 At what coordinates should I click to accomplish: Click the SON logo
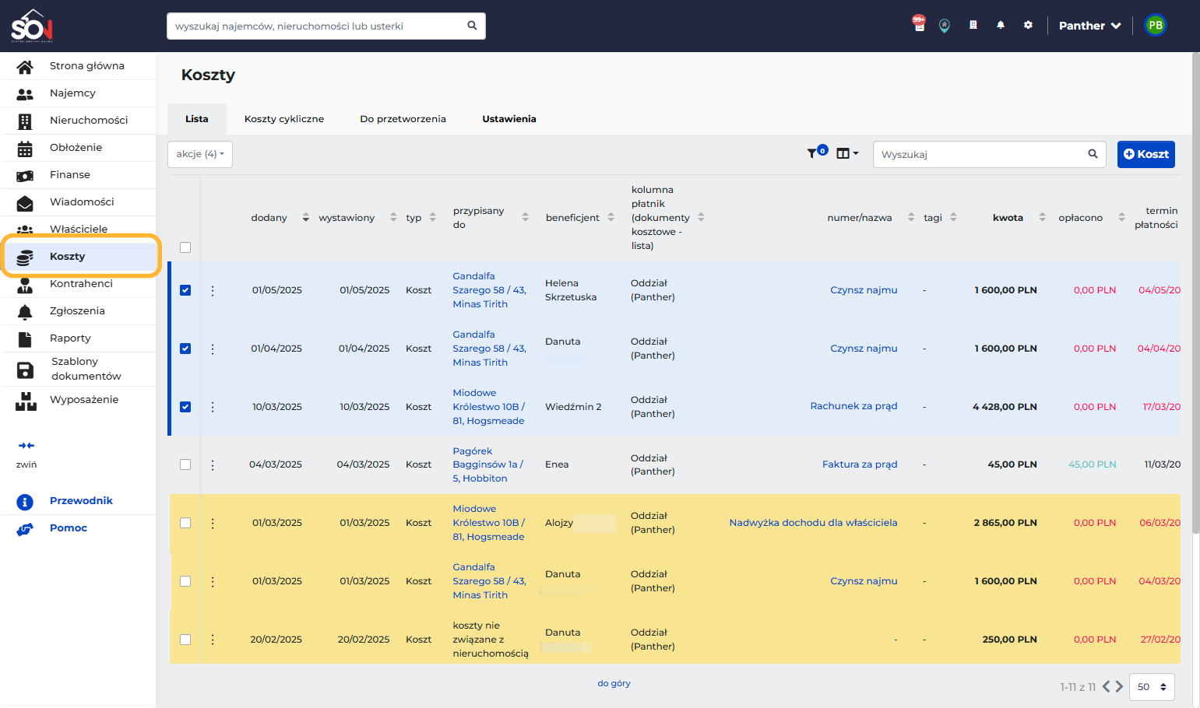coord(32,26)
